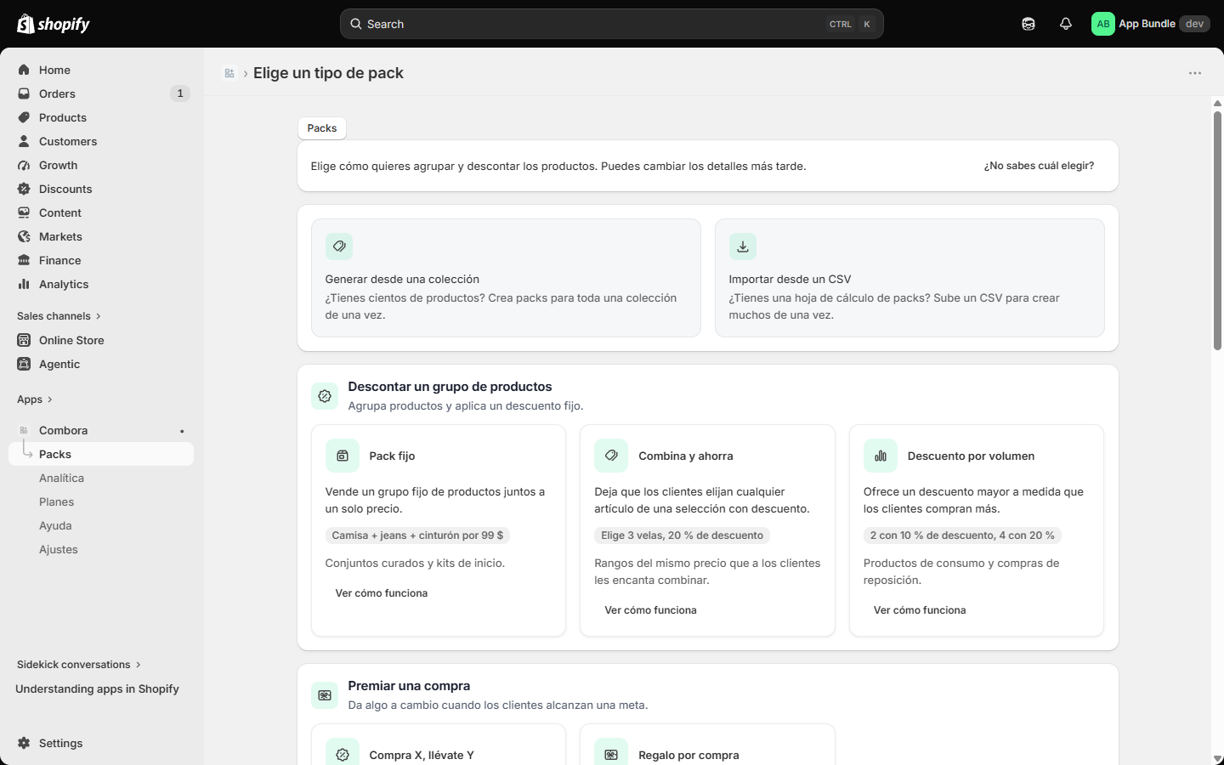This screenshot has height=765, width=1224.
Task: Click the Products tag icon
Action: click(x=24, y=117)
